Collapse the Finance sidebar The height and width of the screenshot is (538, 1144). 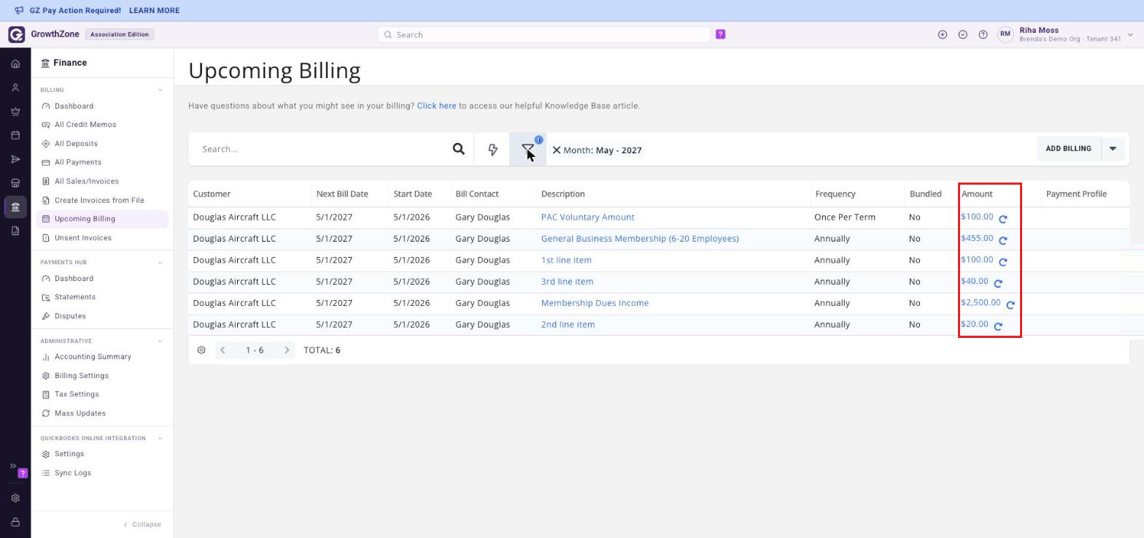[142, 524]
